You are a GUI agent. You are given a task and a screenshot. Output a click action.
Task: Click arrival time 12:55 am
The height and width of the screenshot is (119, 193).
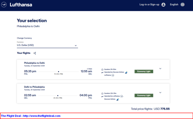[x=86, y=71]
